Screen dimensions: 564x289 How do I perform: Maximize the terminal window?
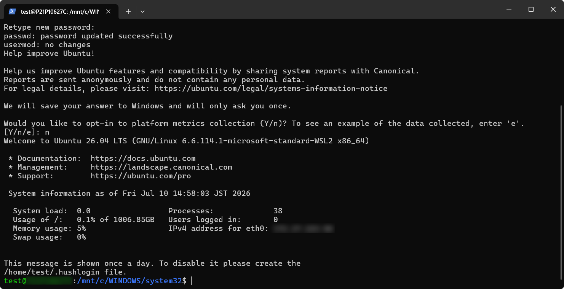pos(531,10)
